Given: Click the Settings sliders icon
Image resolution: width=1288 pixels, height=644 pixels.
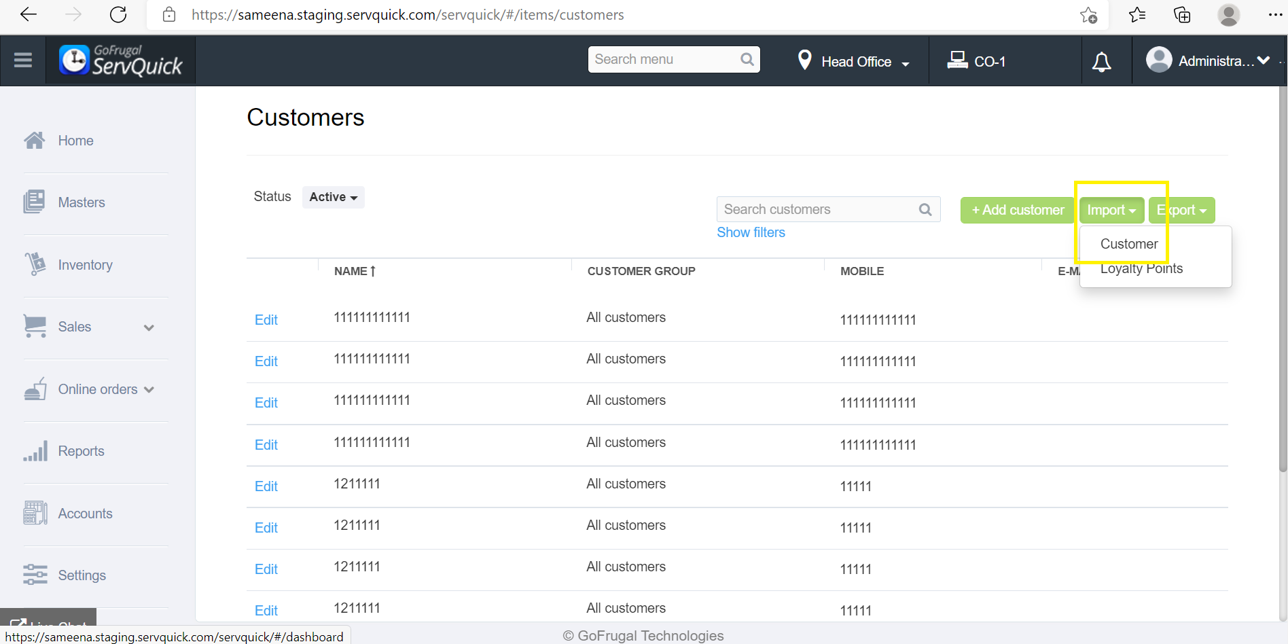Looking at the screenshot, I should coord(35,575).
